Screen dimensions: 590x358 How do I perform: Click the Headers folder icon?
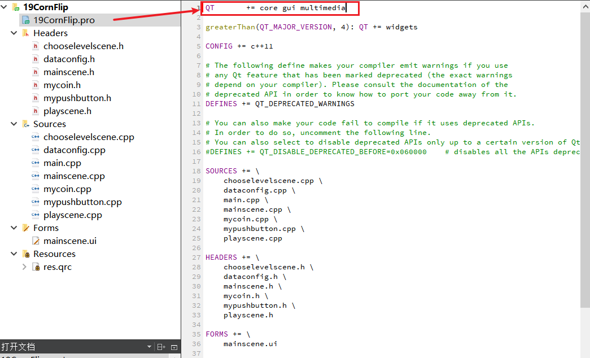coord(25,33)
